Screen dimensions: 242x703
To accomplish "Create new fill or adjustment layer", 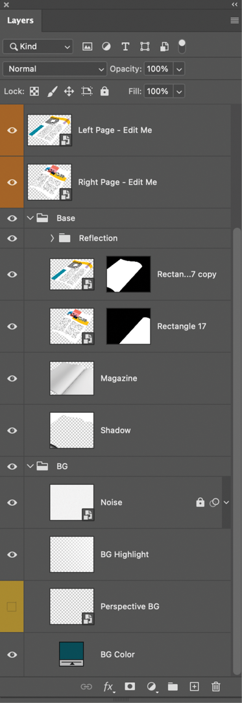I will 152,687.
